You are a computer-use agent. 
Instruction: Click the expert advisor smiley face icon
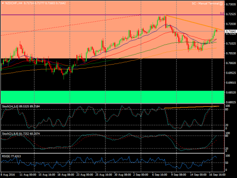221,3
